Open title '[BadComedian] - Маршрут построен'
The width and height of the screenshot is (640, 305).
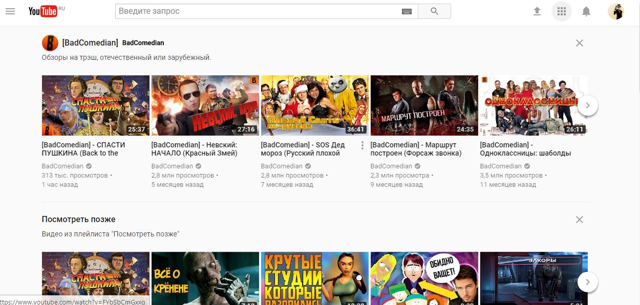click(416, 149)
